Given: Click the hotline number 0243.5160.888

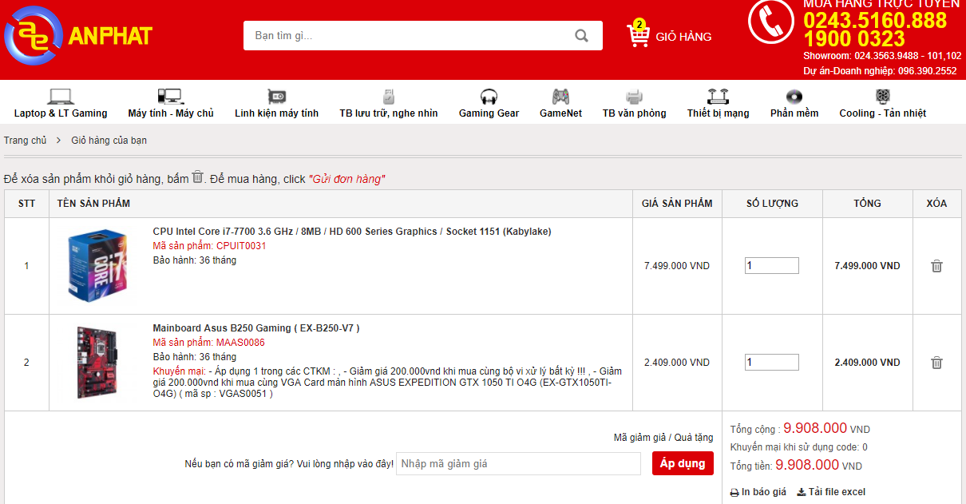Looking at the screenshot, I should [875, 21].
